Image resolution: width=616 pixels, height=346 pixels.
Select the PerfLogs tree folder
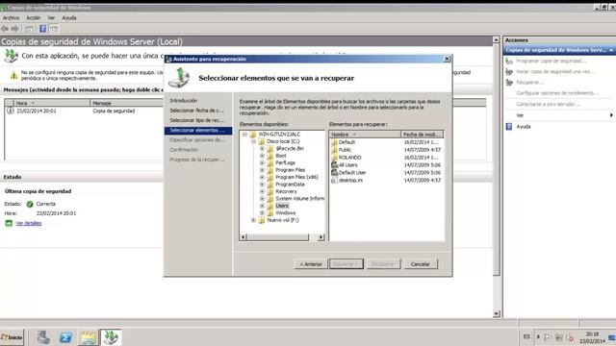coord(285,162)
